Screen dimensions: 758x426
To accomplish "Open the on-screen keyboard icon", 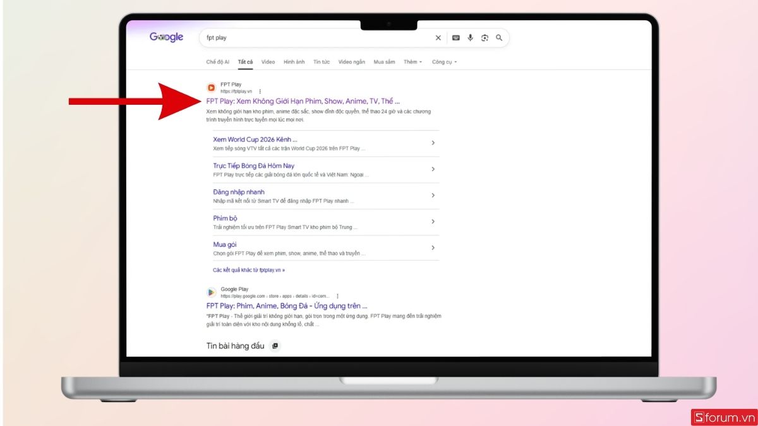I will [456, 38].
